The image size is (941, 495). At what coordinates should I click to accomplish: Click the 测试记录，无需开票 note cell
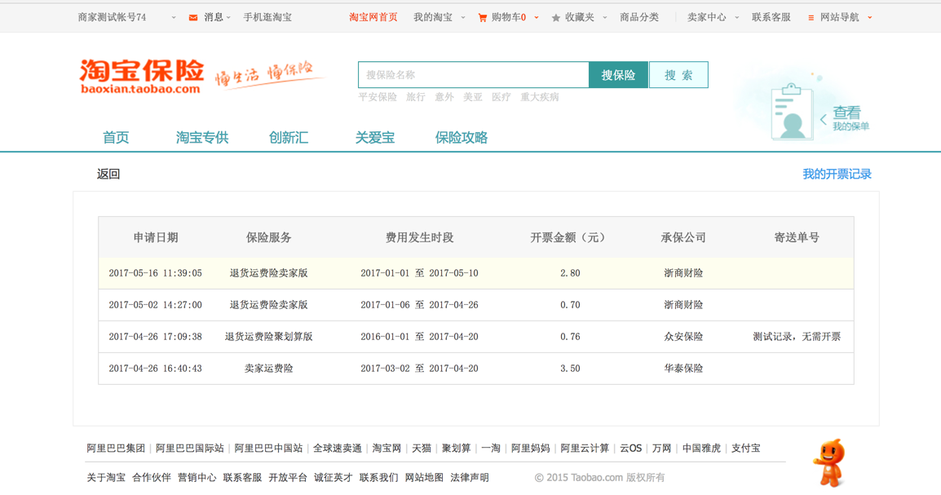[x=797, y=337]
